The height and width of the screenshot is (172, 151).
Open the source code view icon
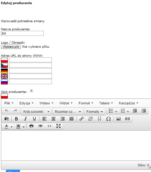(x=49, y=126)
